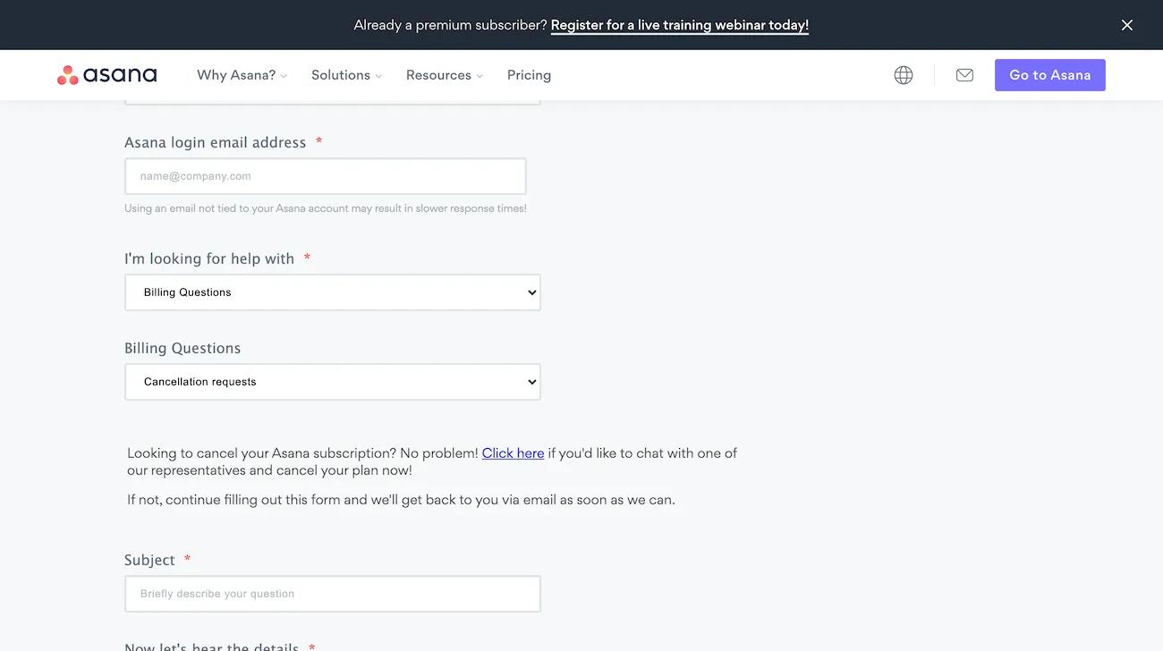Click Resources in the top navigation
Viewport: 1163px width, 651px height.
point(438,73)
